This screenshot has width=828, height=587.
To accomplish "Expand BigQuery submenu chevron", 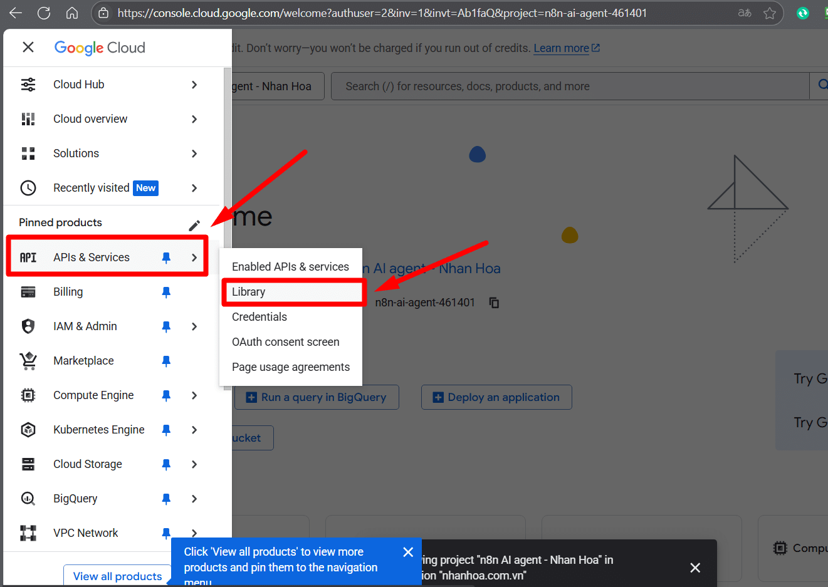I will [x=194, y=499].
